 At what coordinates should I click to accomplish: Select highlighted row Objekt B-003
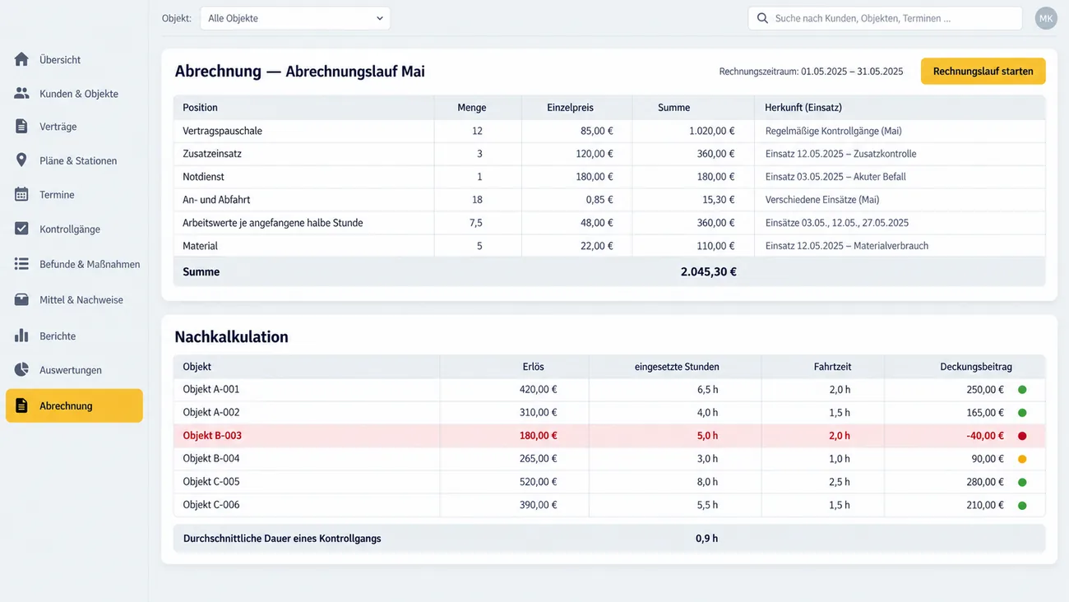click(609, 436)
